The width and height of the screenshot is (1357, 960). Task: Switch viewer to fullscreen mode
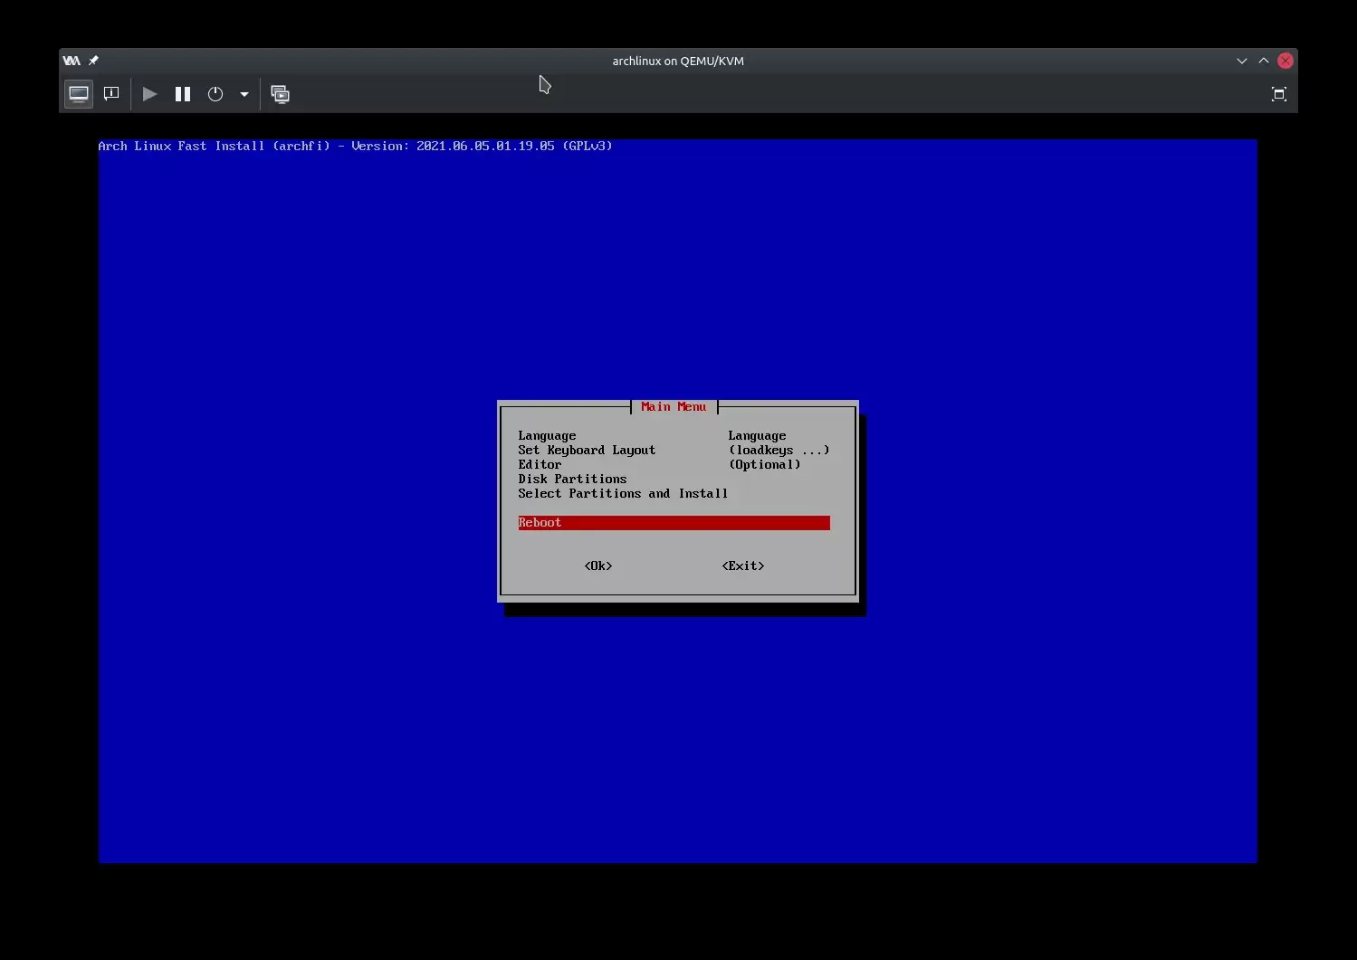pos(1278,94)
